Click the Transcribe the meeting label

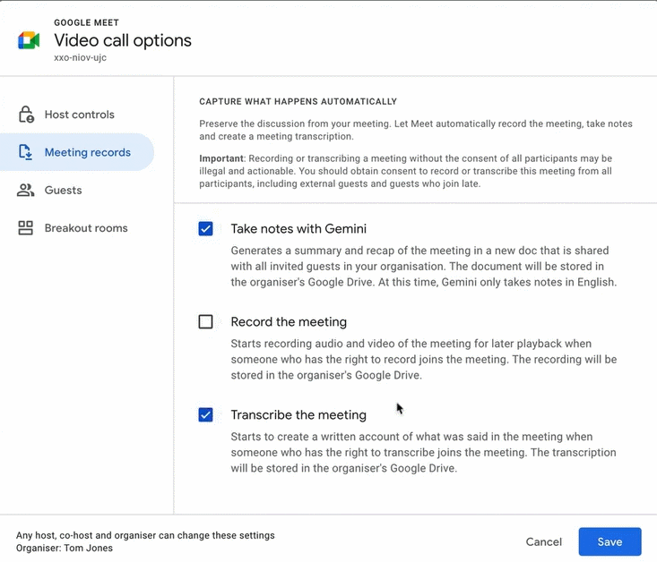point(298,414)
